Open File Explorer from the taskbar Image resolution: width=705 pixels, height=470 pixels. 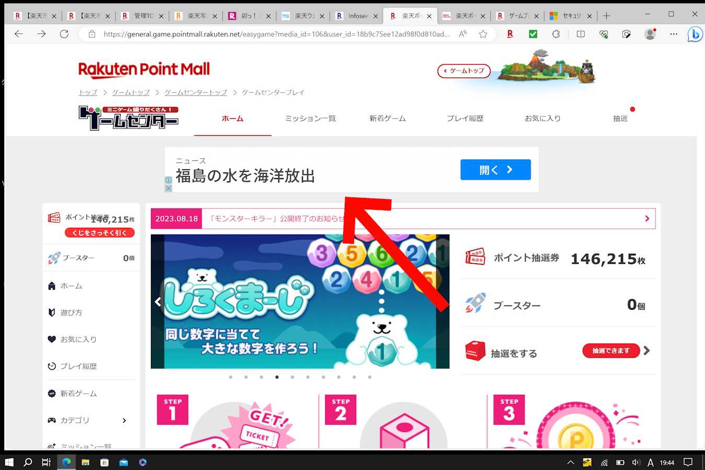click(85, 462)
